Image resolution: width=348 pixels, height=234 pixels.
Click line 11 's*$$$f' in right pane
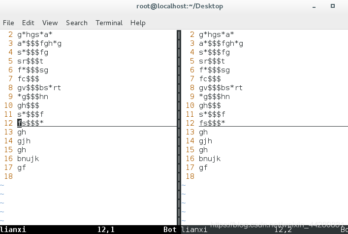tap(212, 114)
